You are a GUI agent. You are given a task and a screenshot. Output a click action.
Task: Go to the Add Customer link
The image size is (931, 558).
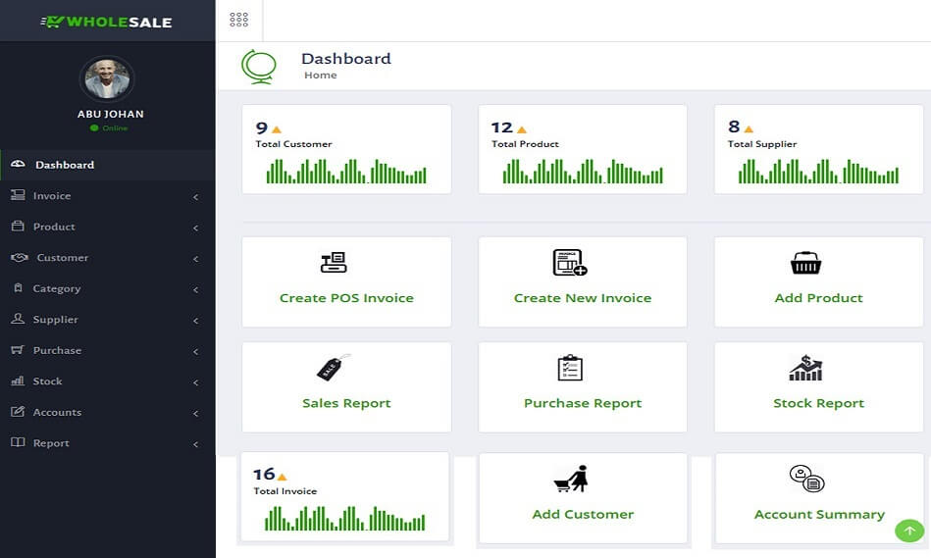(583, 514)
